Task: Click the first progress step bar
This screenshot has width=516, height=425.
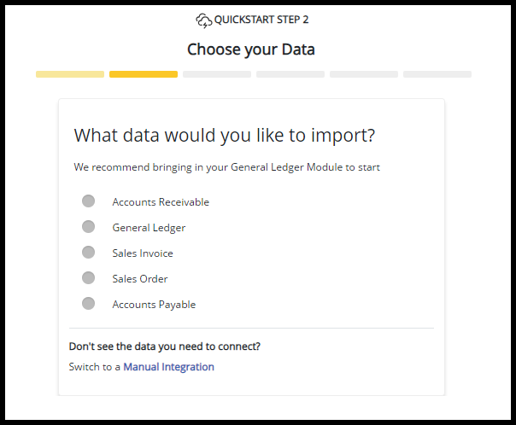Action: [x=70, y=74]
